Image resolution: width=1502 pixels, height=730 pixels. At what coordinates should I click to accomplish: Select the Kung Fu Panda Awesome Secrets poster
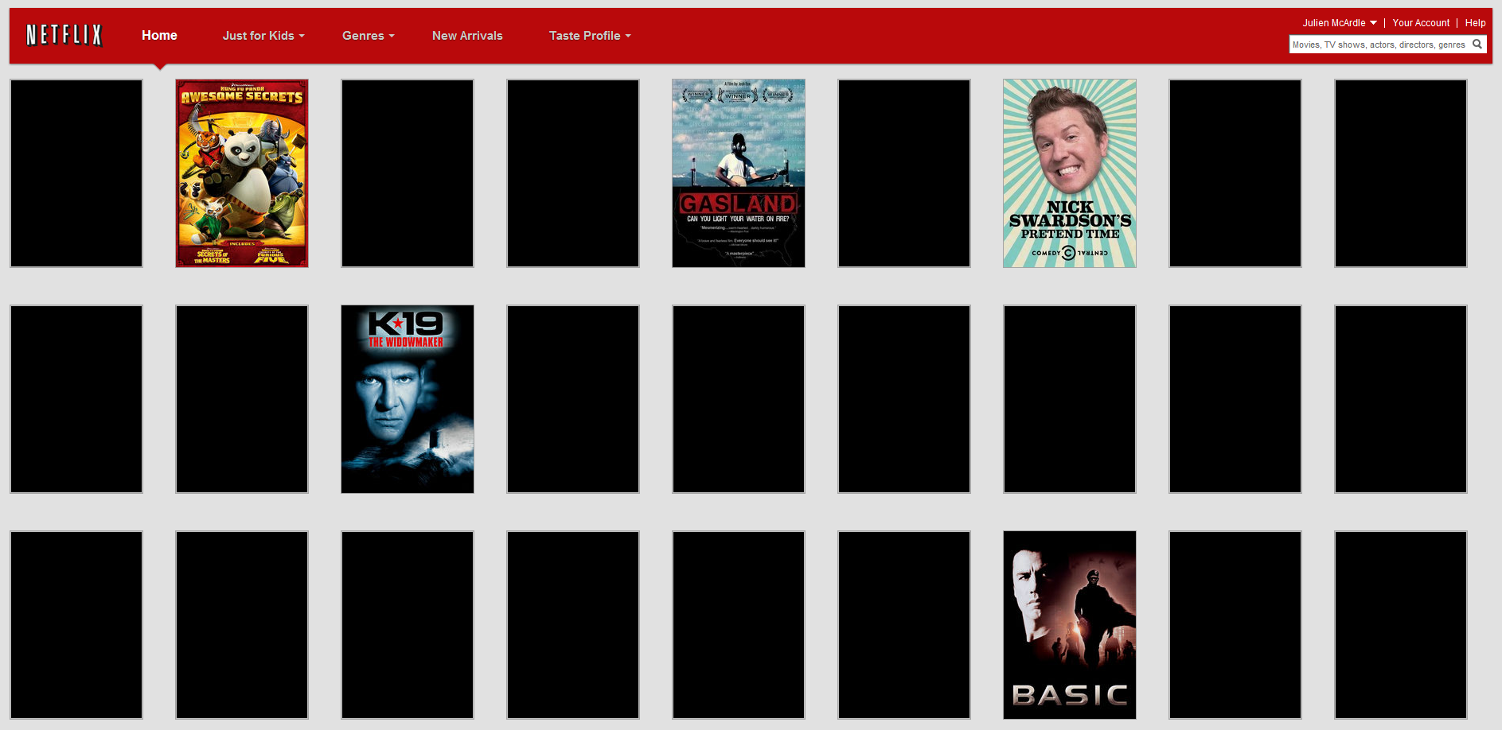click(x=242, y=173)
